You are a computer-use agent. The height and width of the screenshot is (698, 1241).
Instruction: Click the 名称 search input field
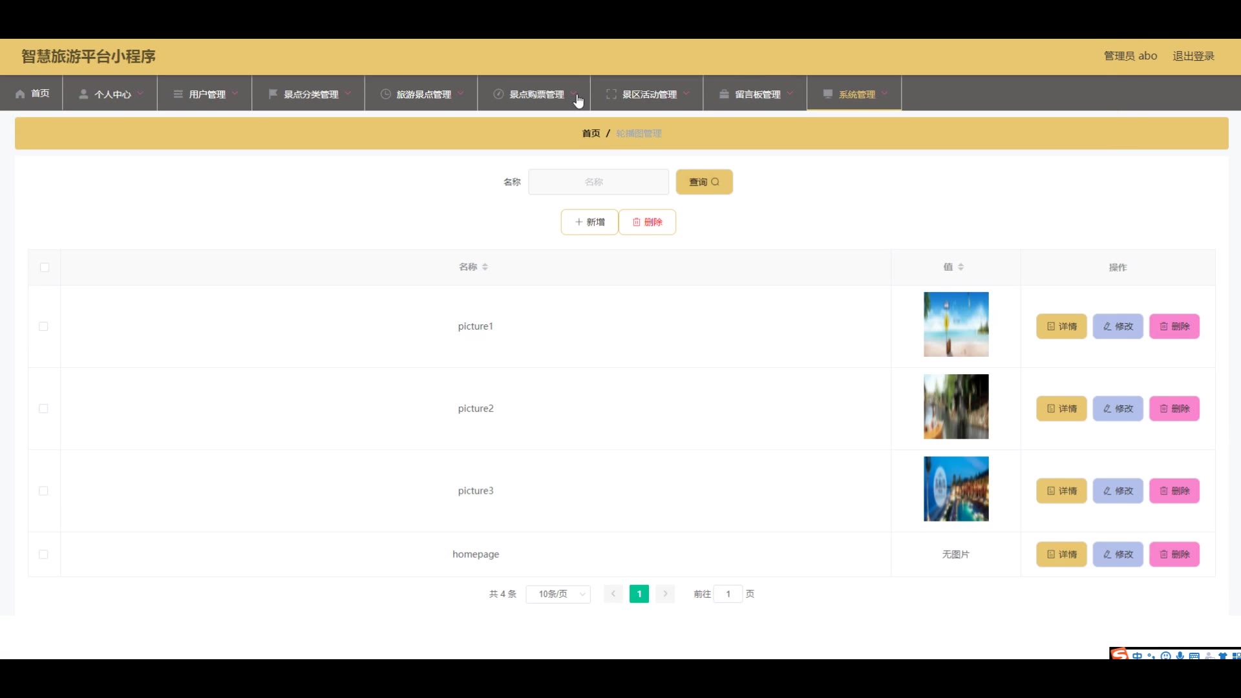[x=598, y=182]
